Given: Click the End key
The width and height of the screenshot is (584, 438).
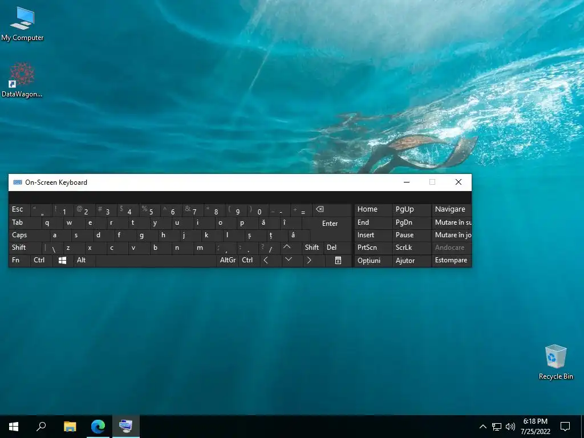Looking at the screenshot, I should (x=373, y=223).
